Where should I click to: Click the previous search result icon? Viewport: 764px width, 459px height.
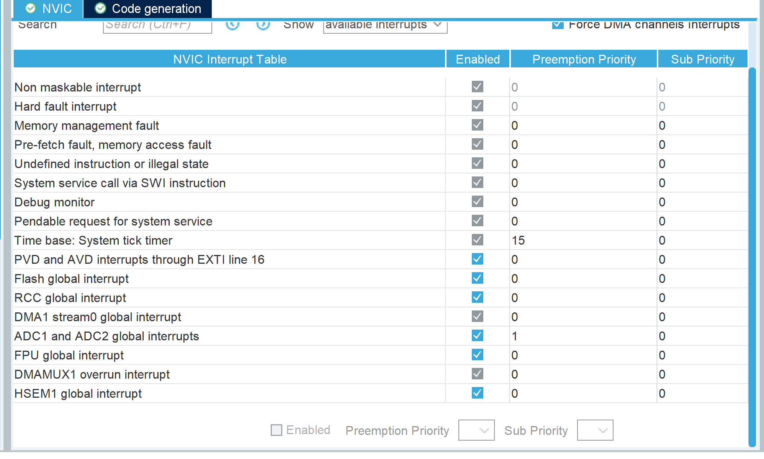click(232, 25)
